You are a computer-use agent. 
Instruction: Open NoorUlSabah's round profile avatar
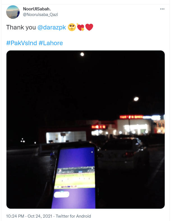pyautogui.click(x=13, y=12)
